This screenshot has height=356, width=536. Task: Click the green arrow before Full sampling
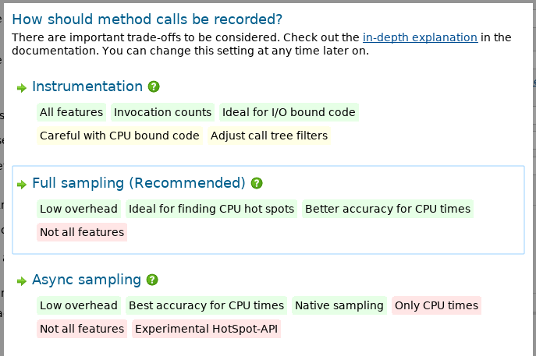pos(22,185)
